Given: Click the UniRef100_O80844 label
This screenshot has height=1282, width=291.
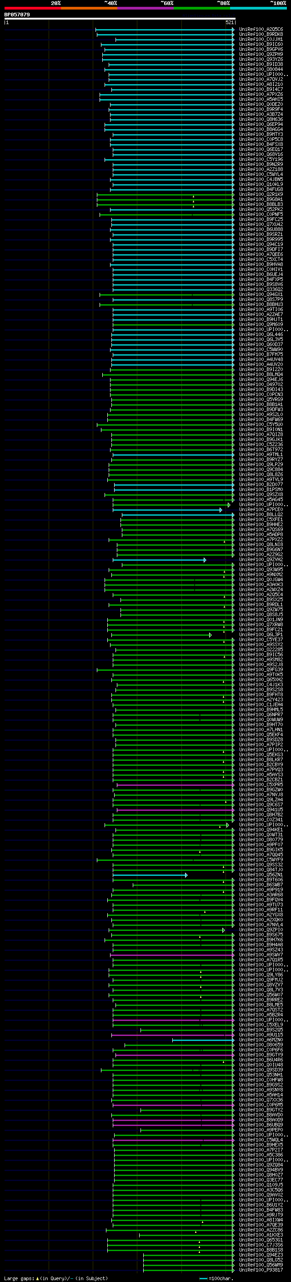Looking at the screenshot, I should click(x=261, y=69).
